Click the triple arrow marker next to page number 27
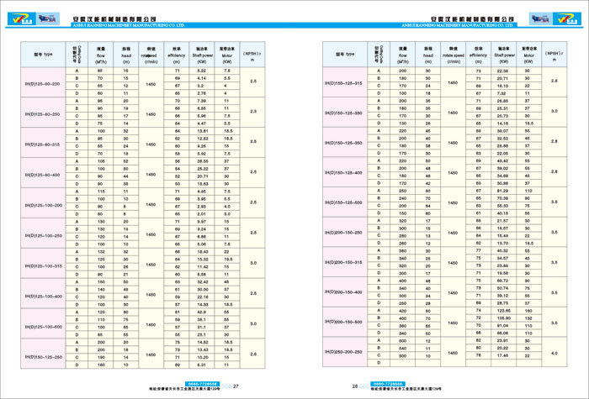Image resolution: width=589 pixels, height=399 pixels. (226, 386)
